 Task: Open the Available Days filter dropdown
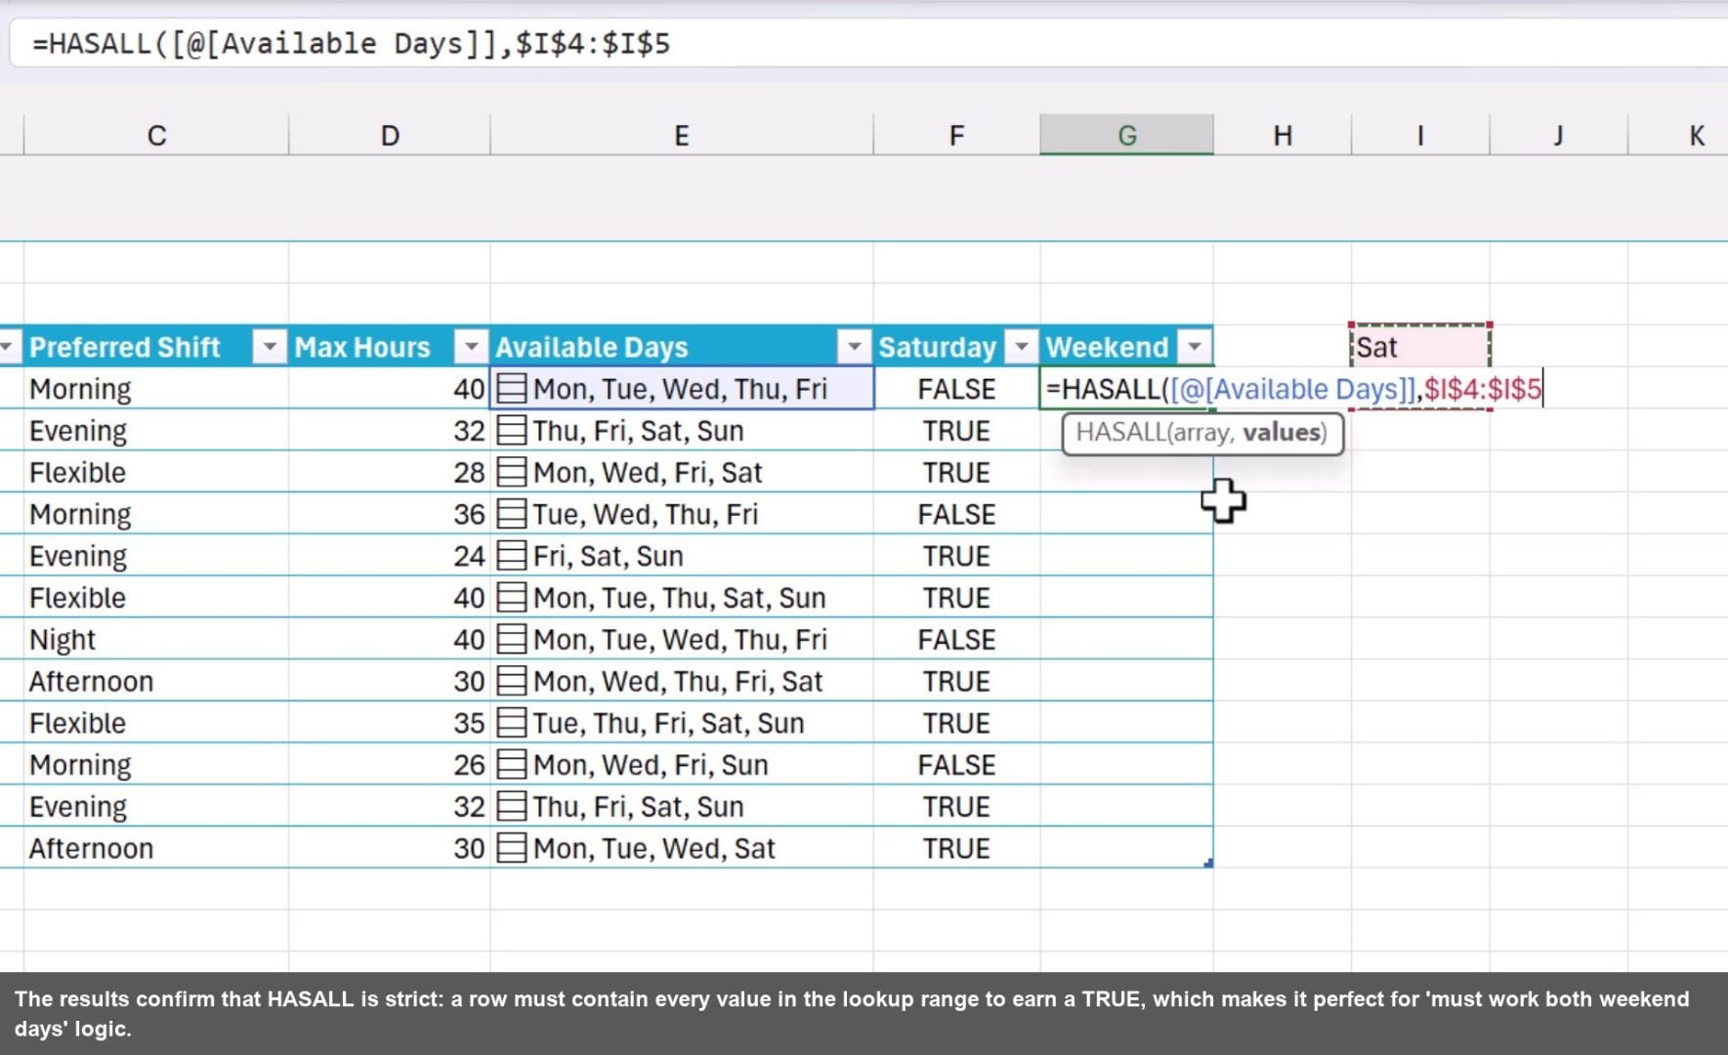tap(854, 347)
